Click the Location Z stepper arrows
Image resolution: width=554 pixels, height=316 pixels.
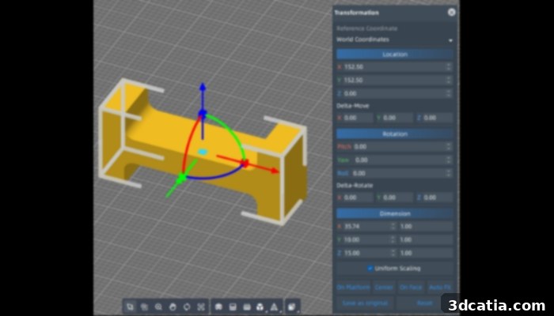coord(449,93)
